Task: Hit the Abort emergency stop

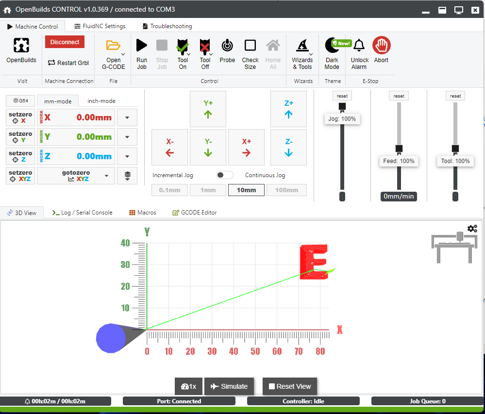Action: [382, 45]
